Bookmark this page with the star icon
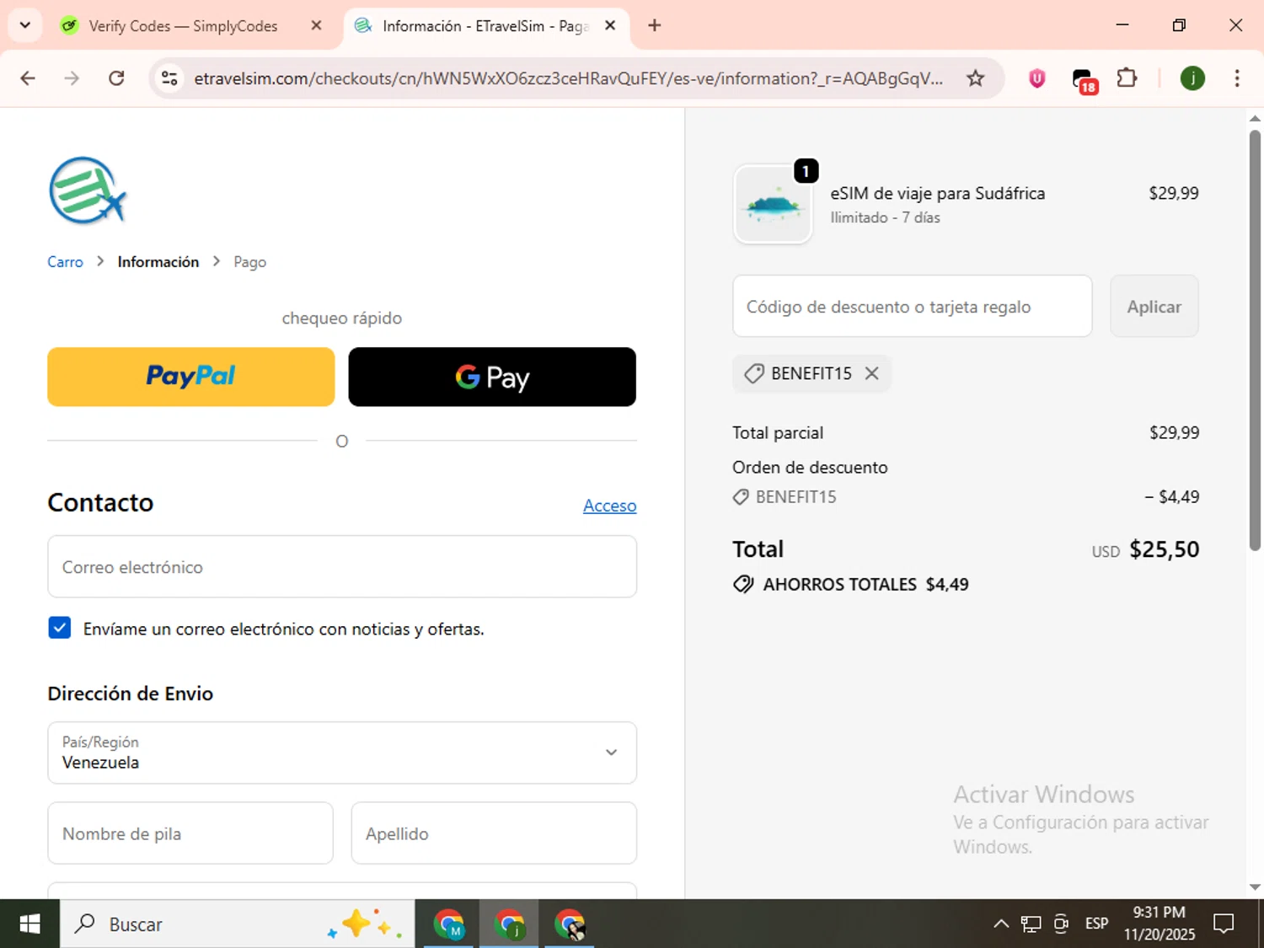 [x=975, y=78]
